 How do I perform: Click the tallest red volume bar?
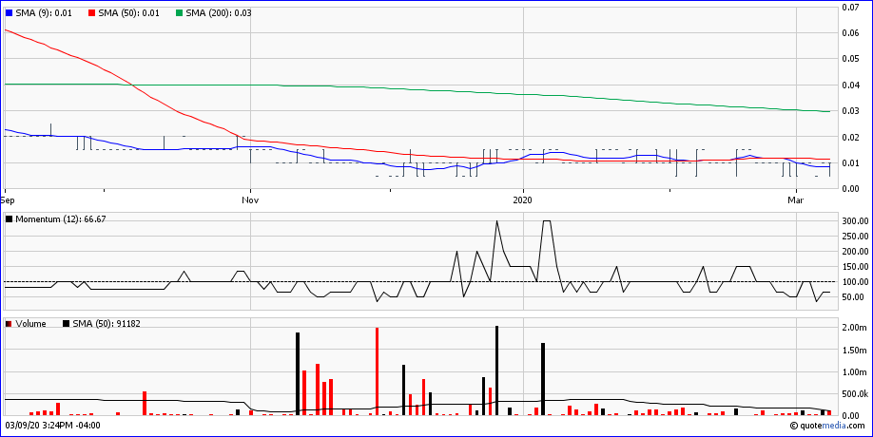tap(378, 371)
